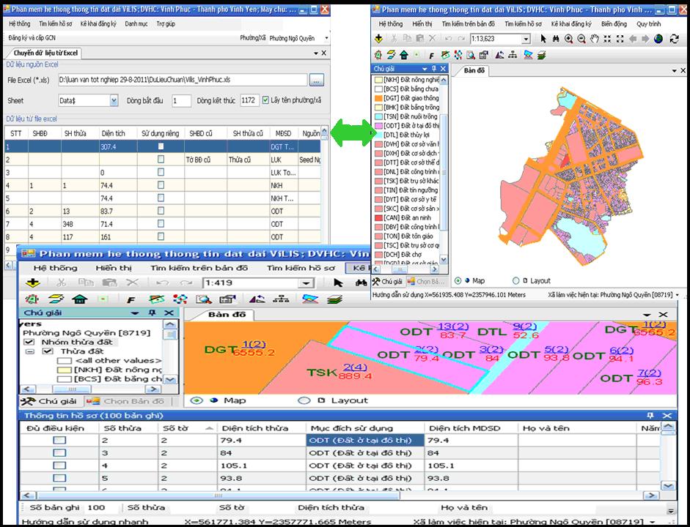Viewport: 690px width, 527px height.
Task: Toggle the Lấy tên phường/xã checkbox
Action: [265, 100]
